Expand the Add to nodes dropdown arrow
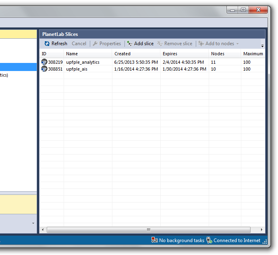Image resolution: width=278 pixels, height=255 pixels. pyautogui.click(x=237, y=44)
